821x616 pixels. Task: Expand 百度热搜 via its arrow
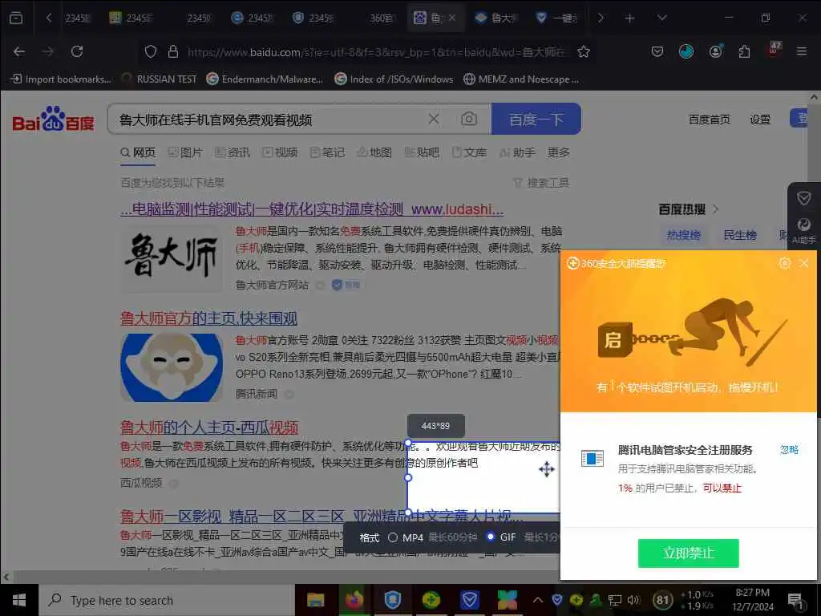(x=716, y=209)
